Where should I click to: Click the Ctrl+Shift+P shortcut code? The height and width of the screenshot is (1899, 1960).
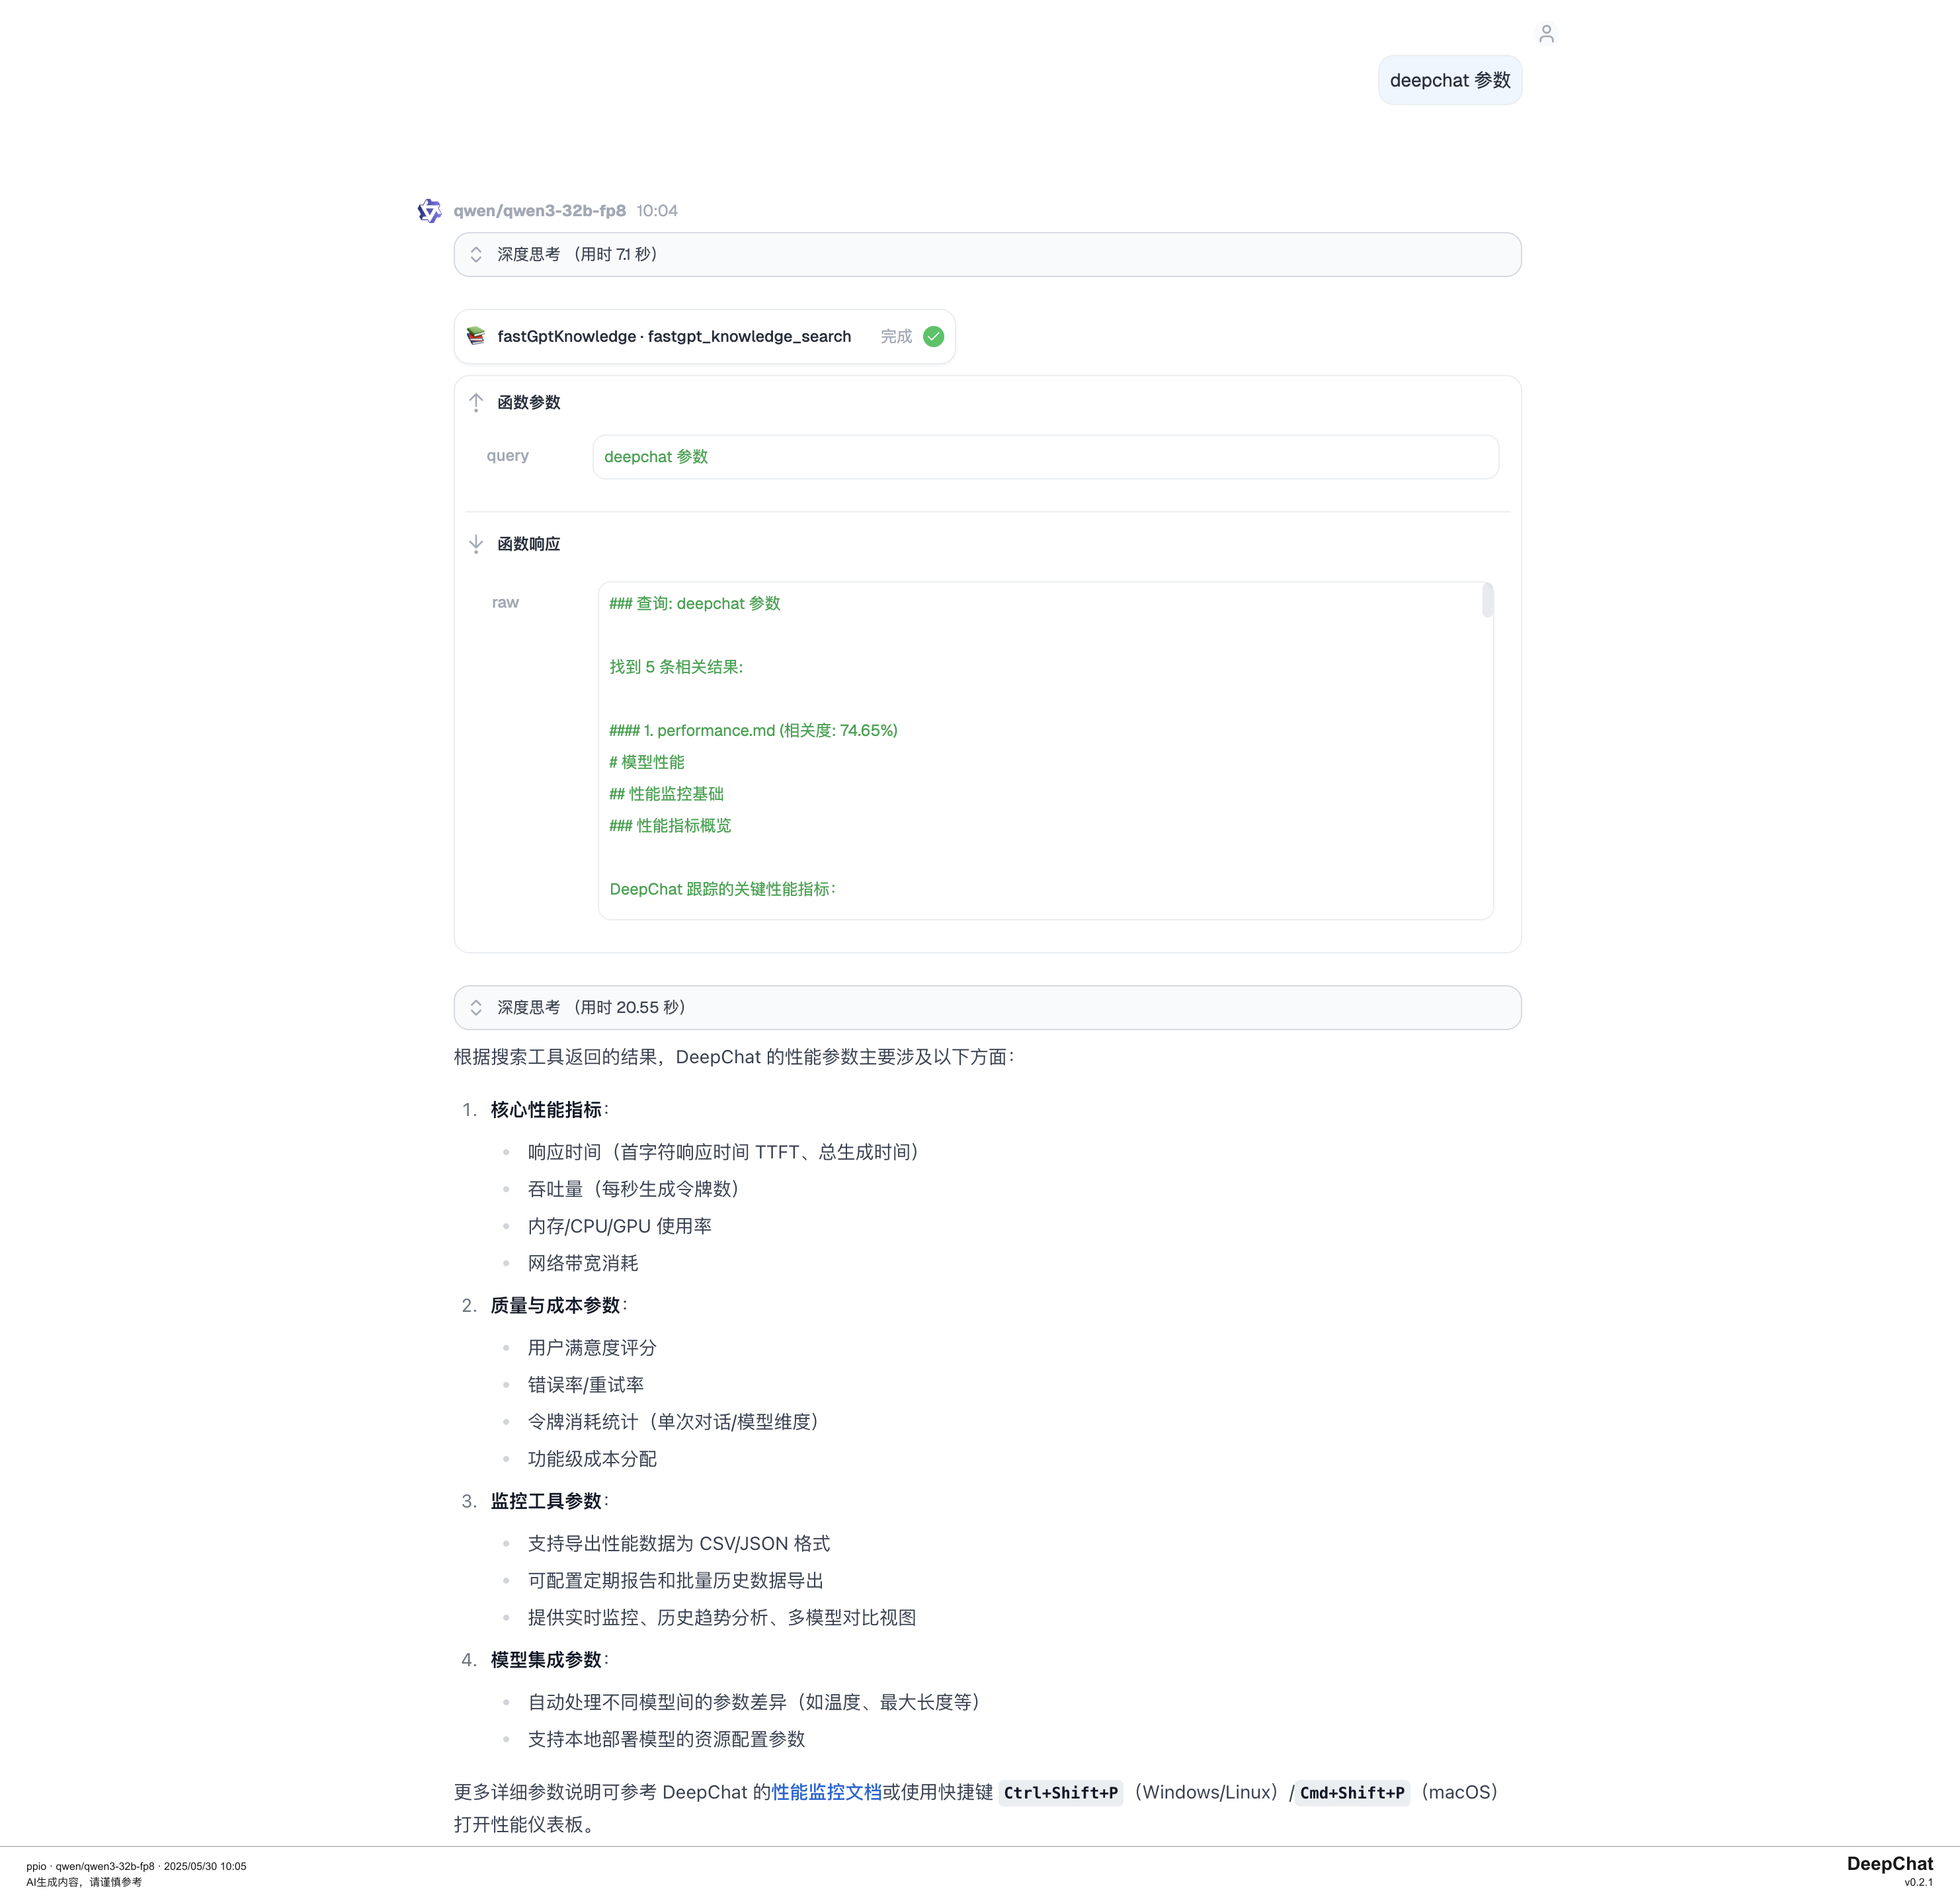point(1060,1793)
